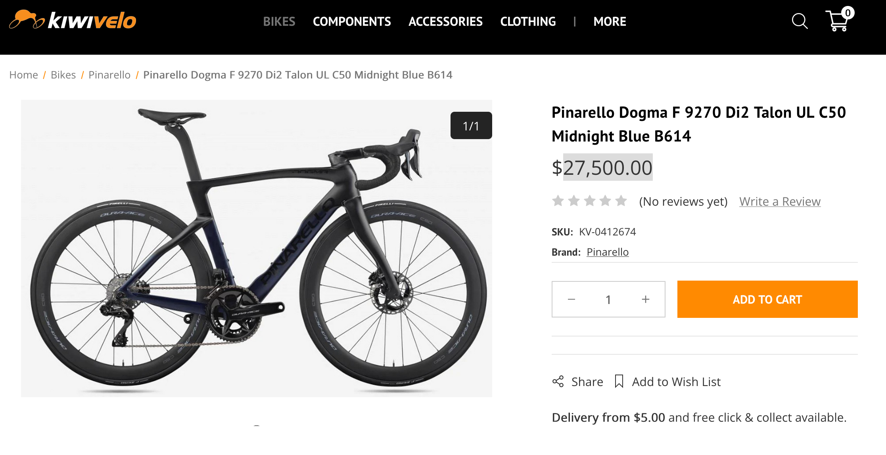
Task: Open the Bikes menu
Action: coord(279,21)
